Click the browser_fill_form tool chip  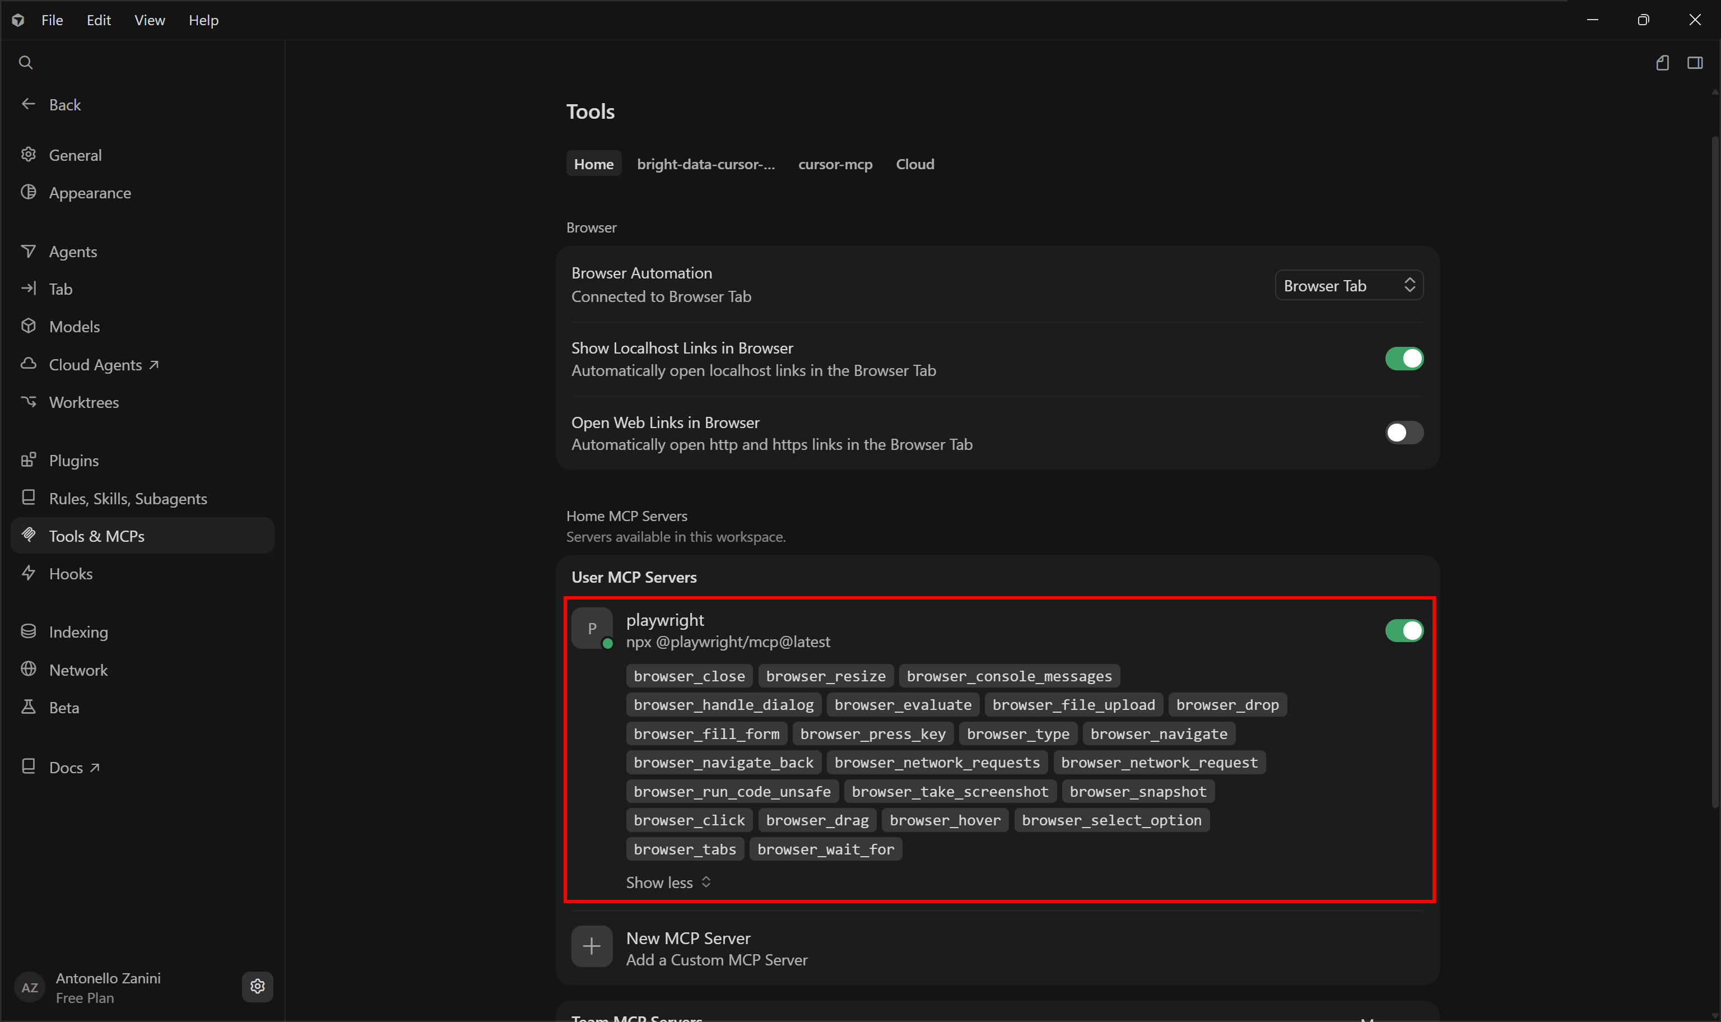[706, 734]
